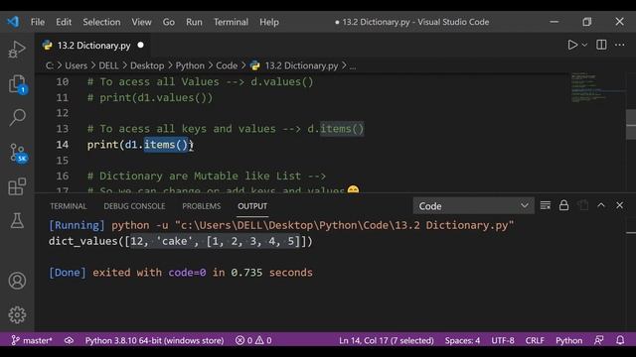Toggle output scroll lock

[x=563, y=205]
